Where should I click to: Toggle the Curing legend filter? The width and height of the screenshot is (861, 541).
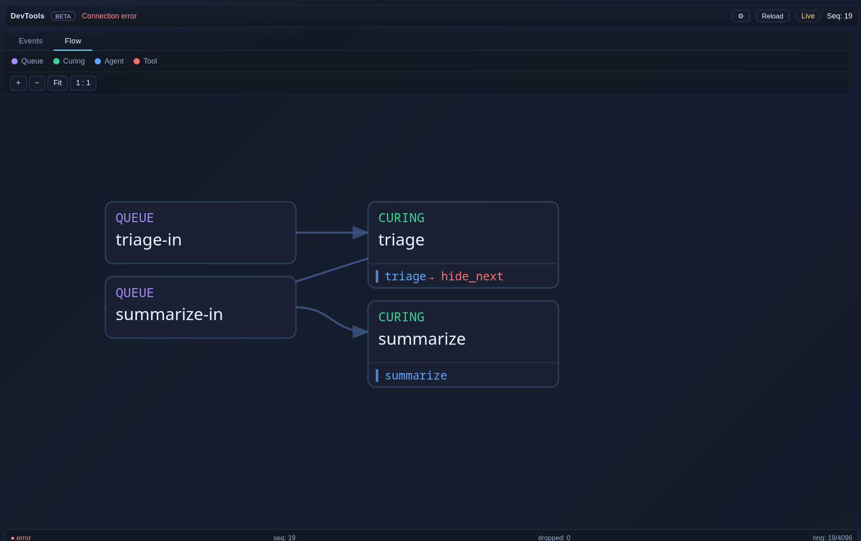pyautogui.click(x=69, y=61)
